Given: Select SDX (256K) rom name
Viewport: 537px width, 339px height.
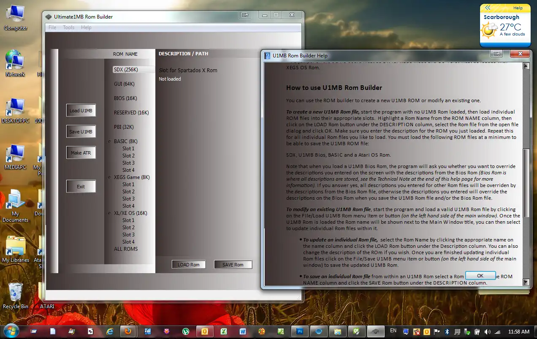Looking at the screenshot, I should (x=126, y=70).
